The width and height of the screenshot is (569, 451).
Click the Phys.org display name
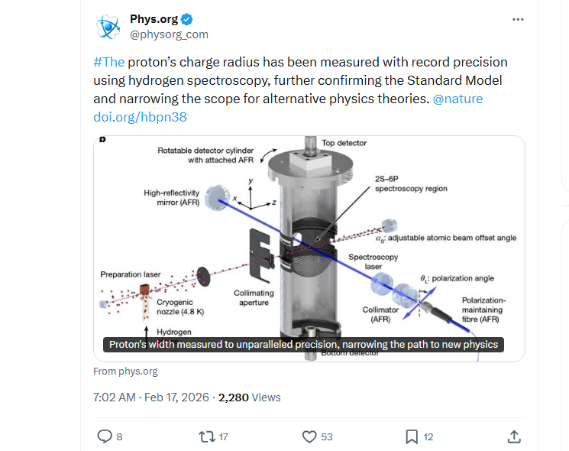tap(154, 19)
